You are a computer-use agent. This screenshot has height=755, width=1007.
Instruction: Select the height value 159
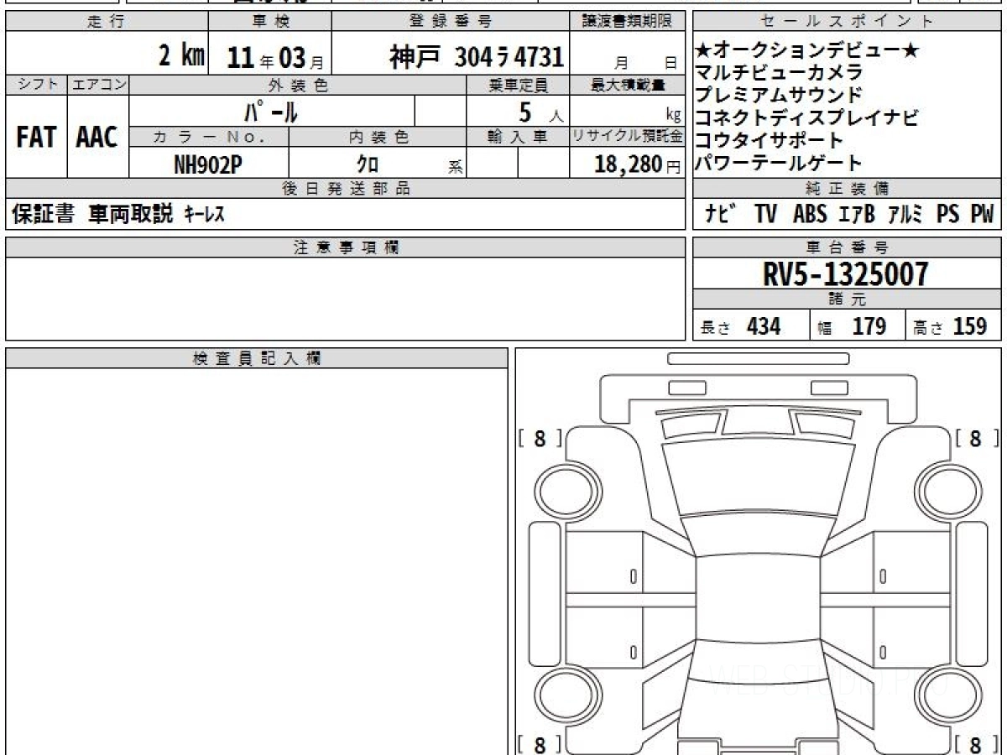[x=969, y=326]
